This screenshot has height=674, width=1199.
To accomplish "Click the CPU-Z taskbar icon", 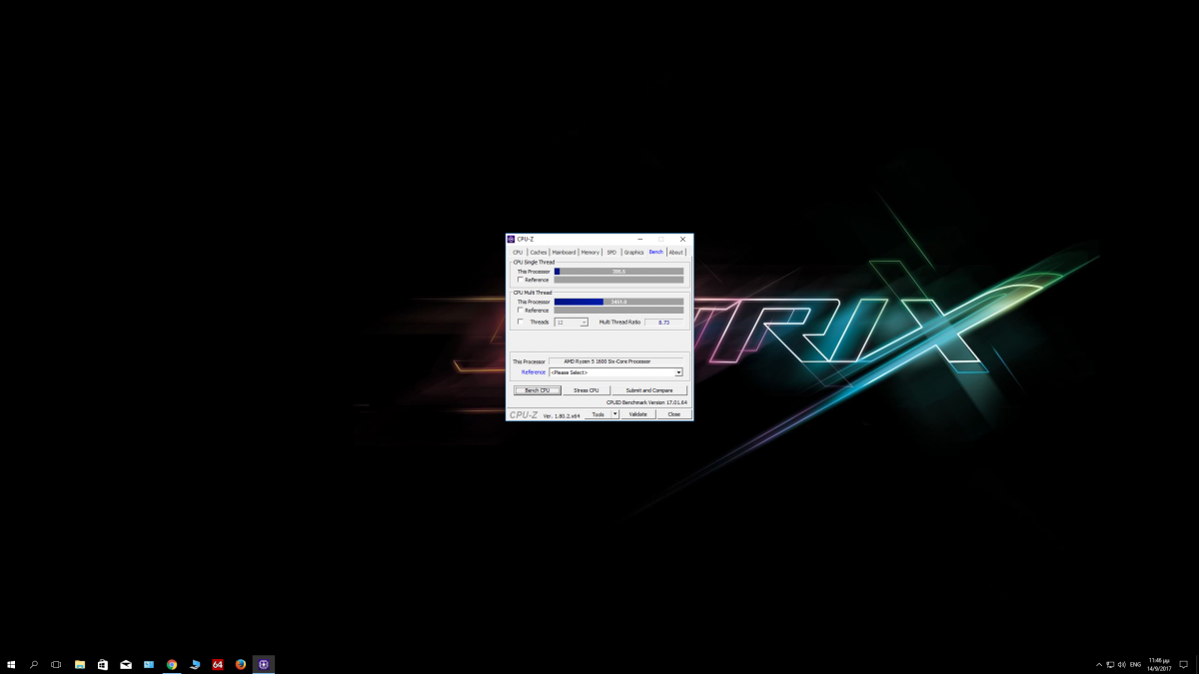I will click(x=264, y=664).
